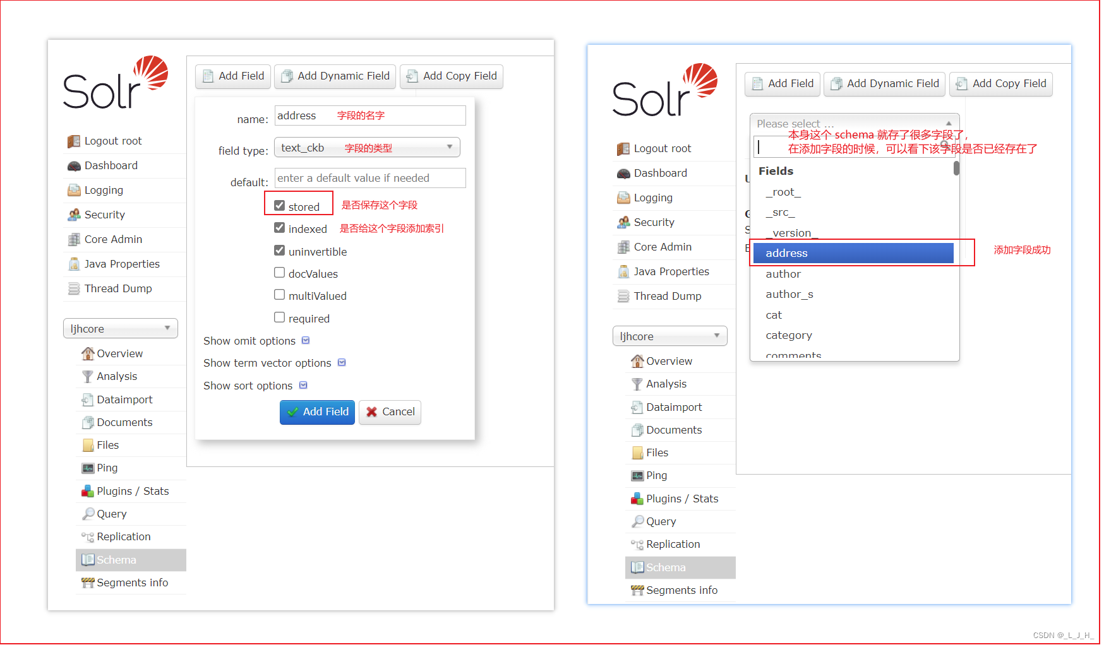
Task: Open the field type text_ckb dropdown
Action: pyautogui.click(x=367, y=147)
